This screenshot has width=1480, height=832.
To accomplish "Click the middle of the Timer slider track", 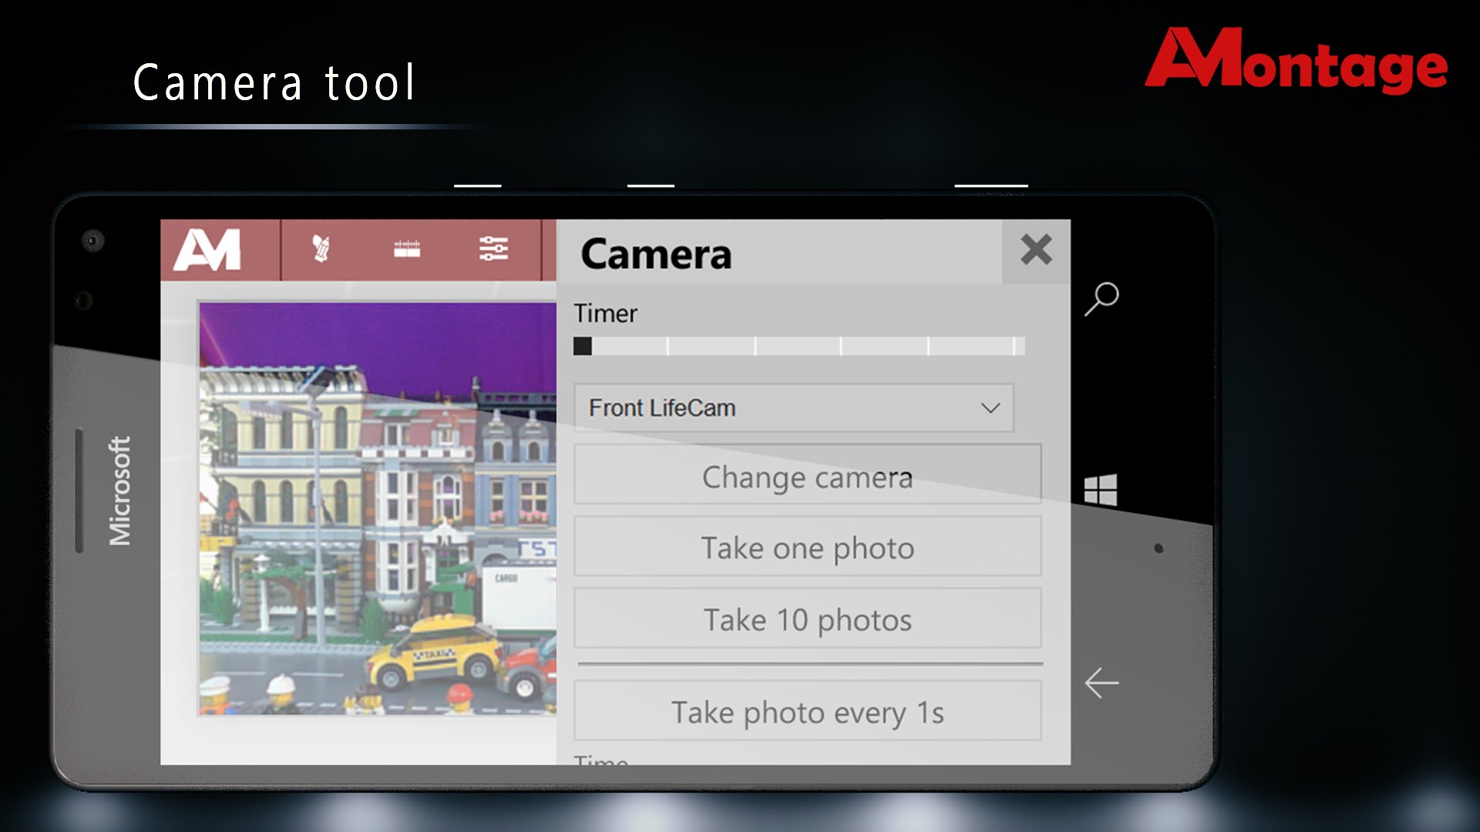I will point(799,346).
